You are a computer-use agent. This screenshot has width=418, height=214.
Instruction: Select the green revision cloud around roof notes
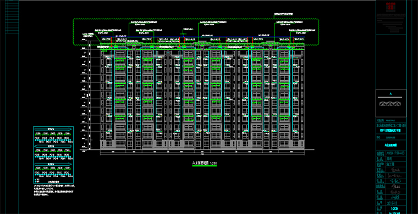[x=196, y=32]
